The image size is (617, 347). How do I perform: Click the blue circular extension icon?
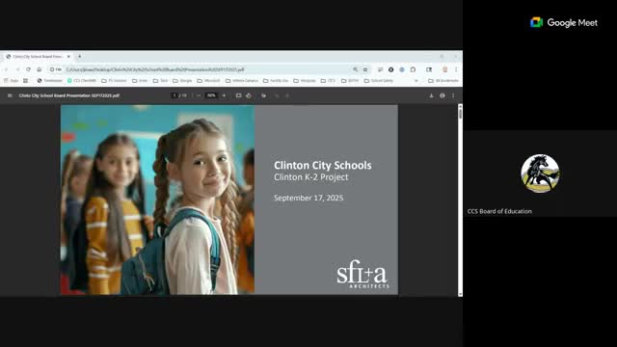(402, 69)
